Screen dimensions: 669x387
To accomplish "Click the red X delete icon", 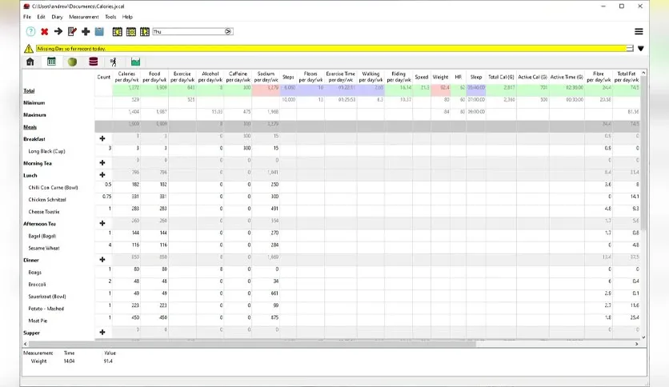I will [x=44, y=31].
